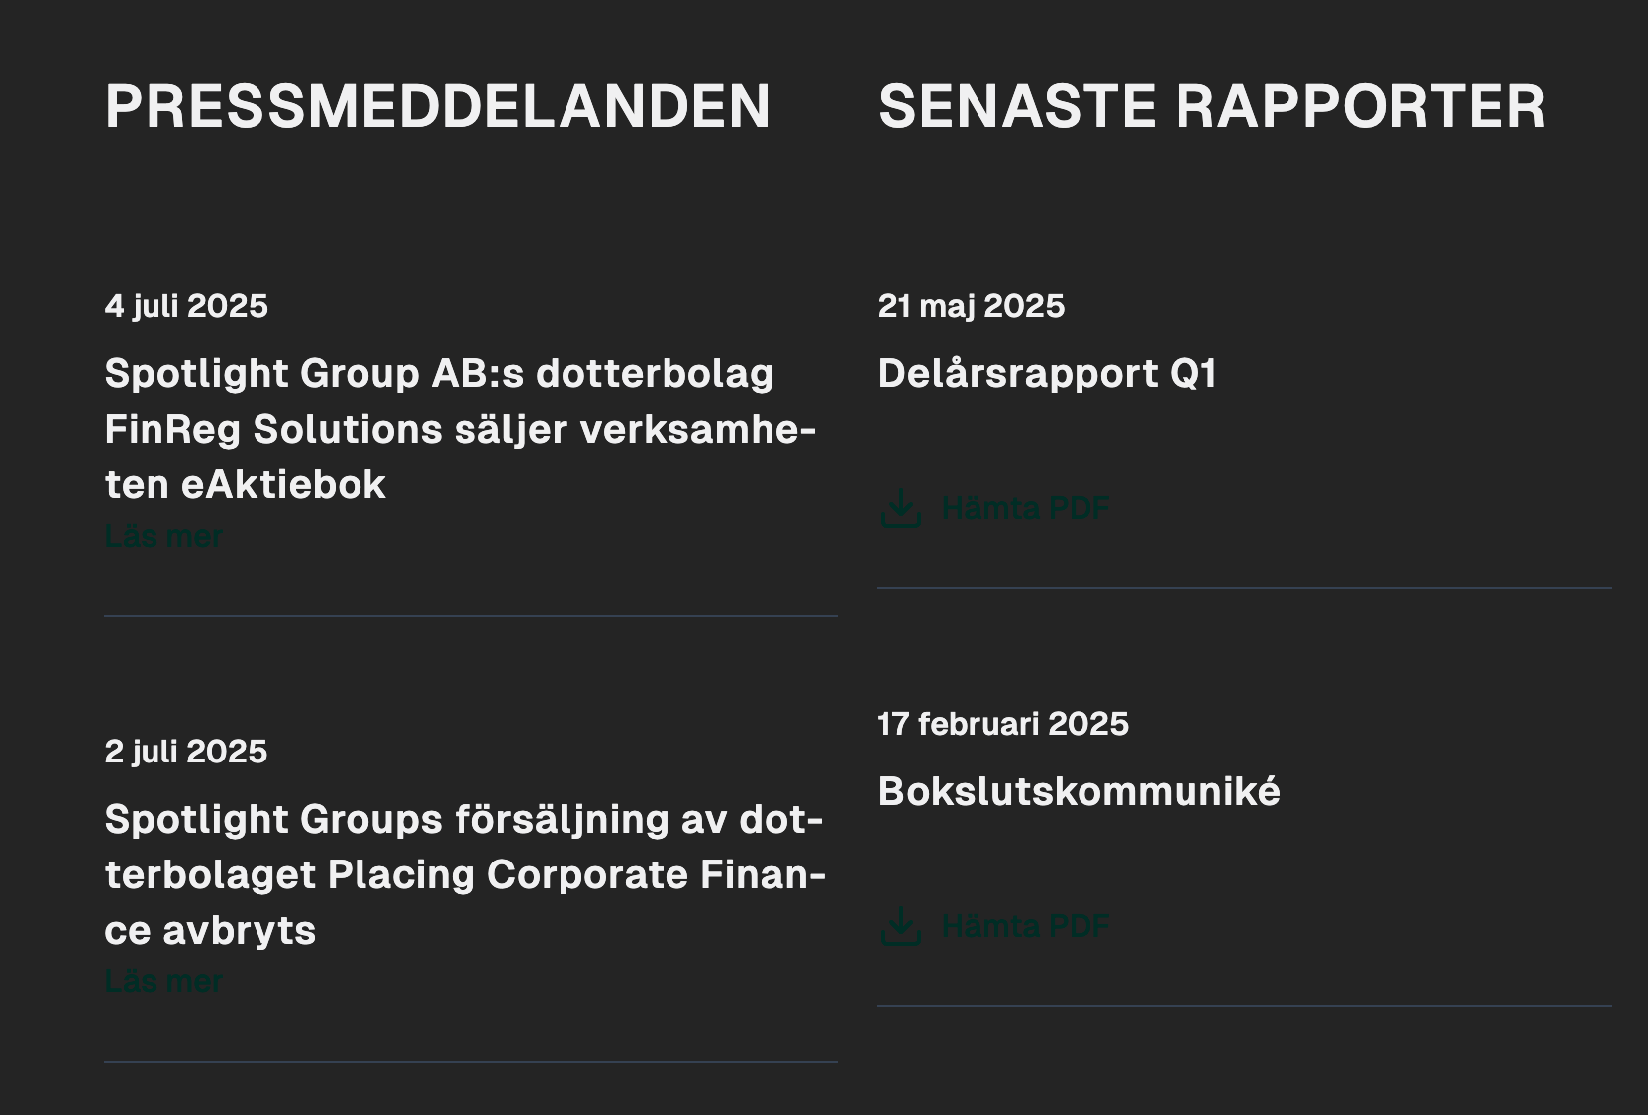1648x1115 pixels.
Task: Click the divider line below the eAktiebok release
Action: [470, 616]
